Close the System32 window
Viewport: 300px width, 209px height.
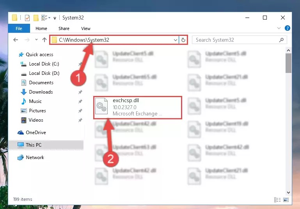click(282, 18)
